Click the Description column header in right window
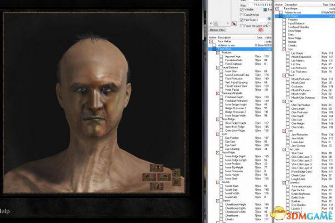 291,4
